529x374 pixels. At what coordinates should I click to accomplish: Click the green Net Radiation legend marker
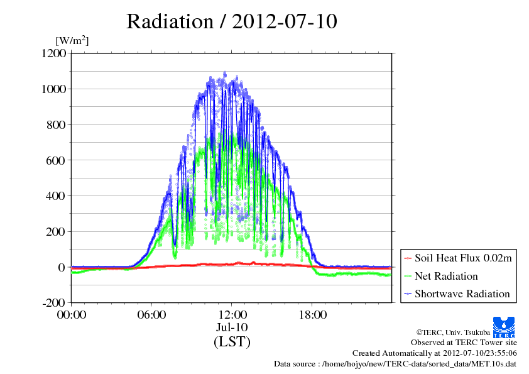[407, 277]
